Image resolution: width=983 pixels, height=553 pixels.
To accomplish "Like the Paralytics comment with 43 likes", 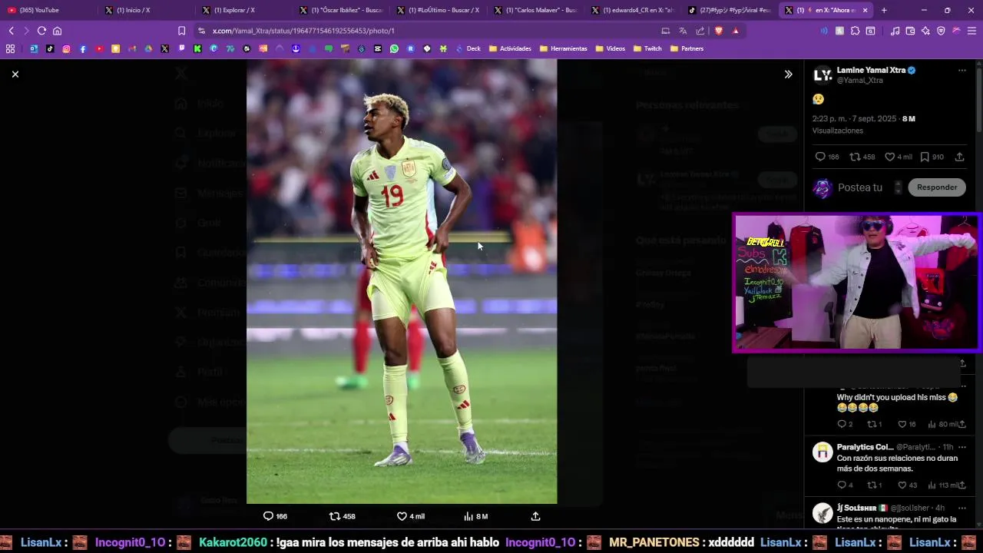I will click(x=907, y=485).
